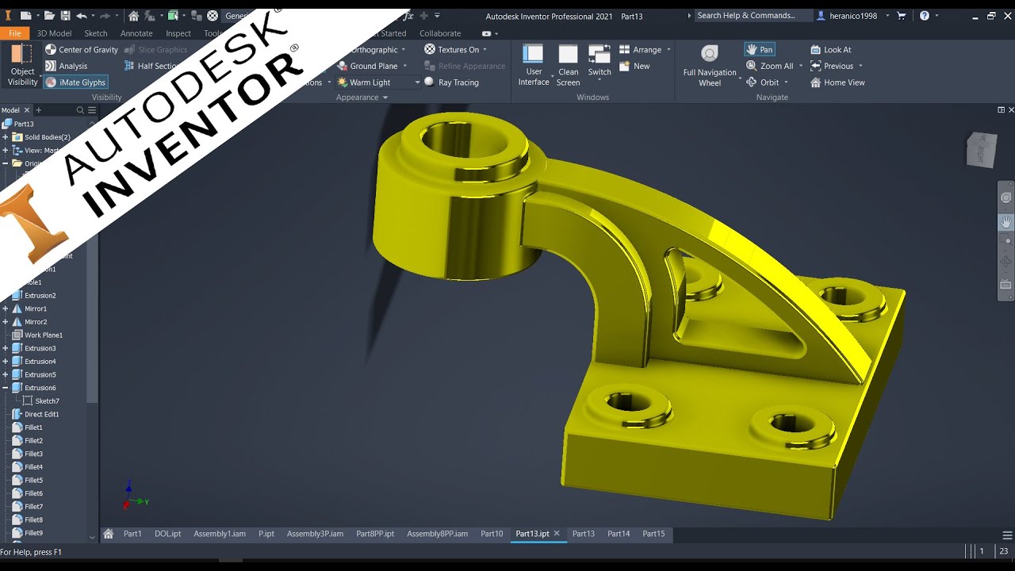Enable Half Section view
The width and height of the screenshot is (1015, 571).
click(150, 66)
